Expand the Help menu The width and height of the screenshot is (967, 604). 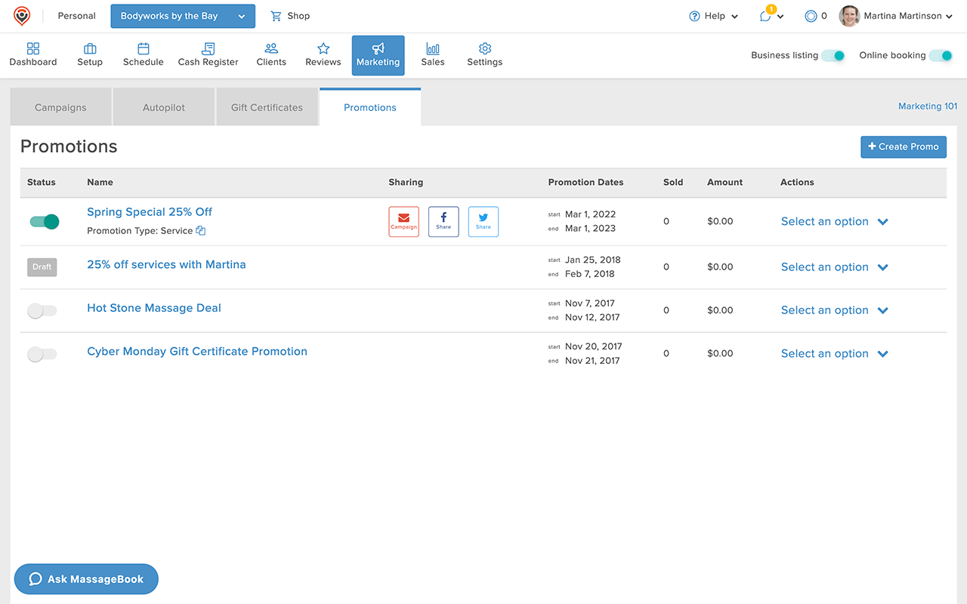713,16
